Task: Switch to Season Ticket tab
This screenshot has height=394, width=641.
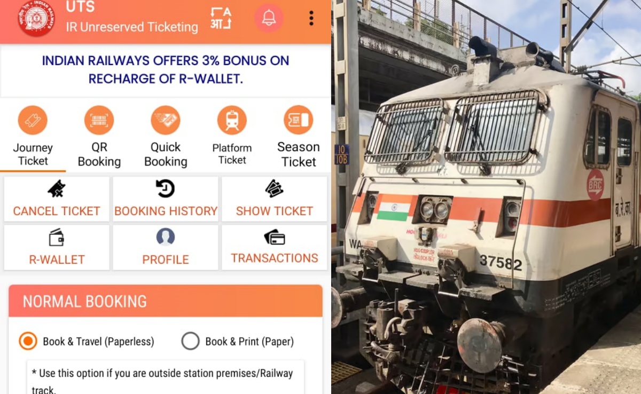Action: click(298, 137)
